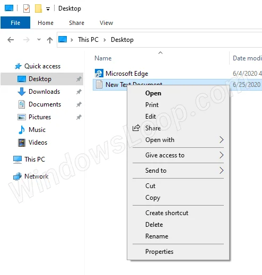262x275 pixels.
Task: Sort by the Name column header
Action: click(103, 58)
